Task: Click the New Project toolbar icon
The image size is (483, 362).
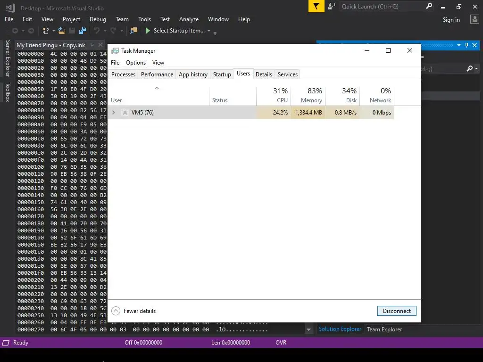Action: pos(46,31)
